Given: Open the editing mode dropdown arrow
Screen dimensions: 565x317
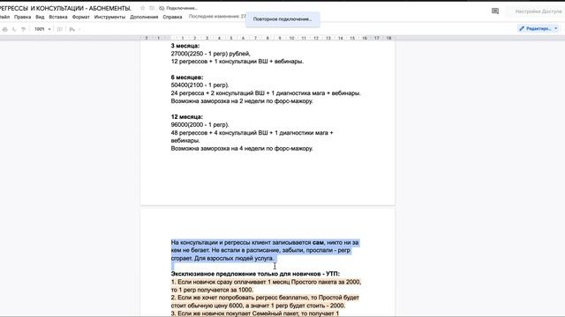Looking at the screenshot, I should 555,28.
